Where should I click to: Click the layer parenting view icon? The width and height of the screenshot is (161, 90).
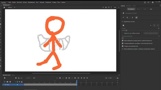[x=19, y=78]
